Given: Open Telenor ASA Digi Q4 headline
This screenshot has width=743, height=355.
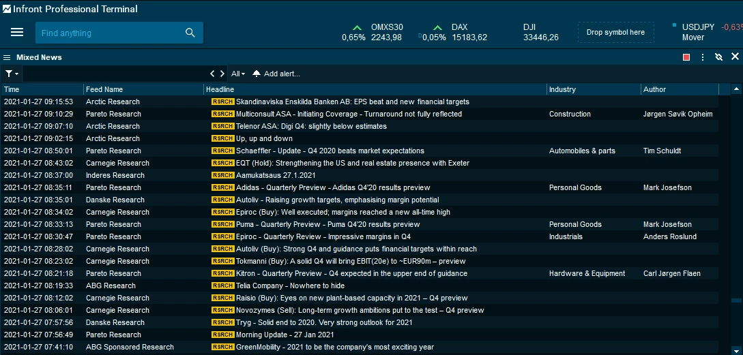Looking at the screenshot, I should pyautogui.click(x=311, y=126).
